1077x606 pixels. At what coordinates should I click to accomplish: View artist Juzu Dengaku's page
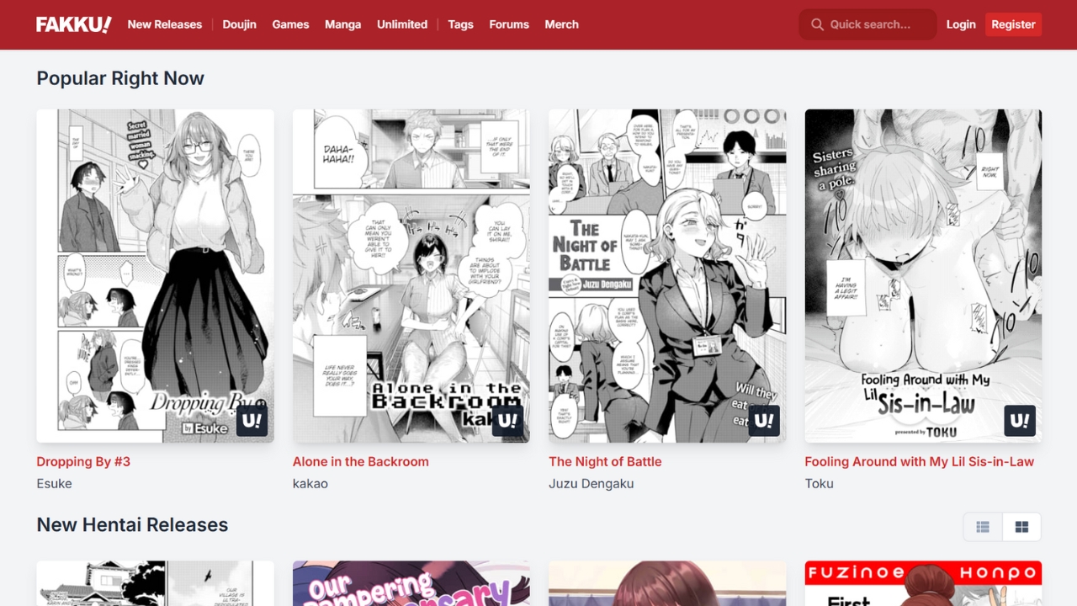[x=592, y=483]
